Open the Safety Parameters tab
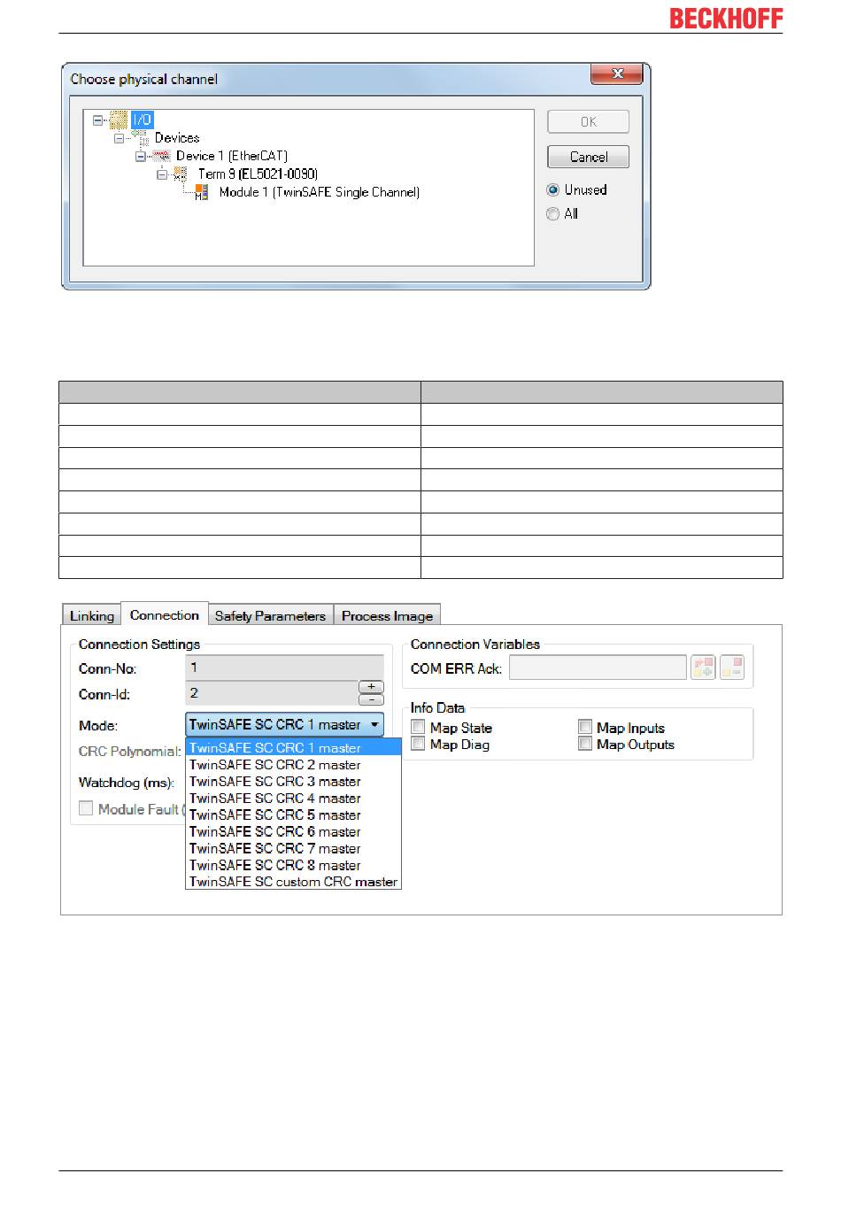The width and height of the screenshot is (841, 1212). click(x=270, y=615)
